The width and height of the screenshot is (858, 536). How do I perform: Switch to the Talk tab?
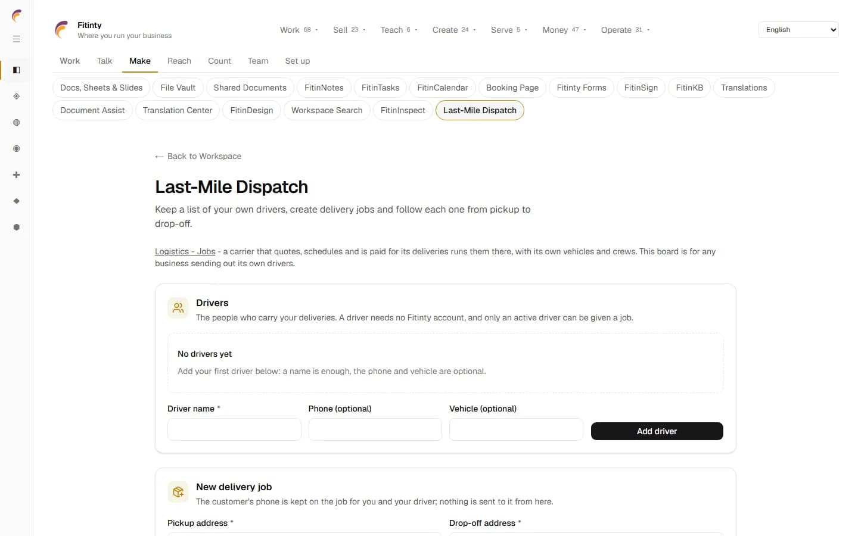pyautogui.click(x=104, y=61)
